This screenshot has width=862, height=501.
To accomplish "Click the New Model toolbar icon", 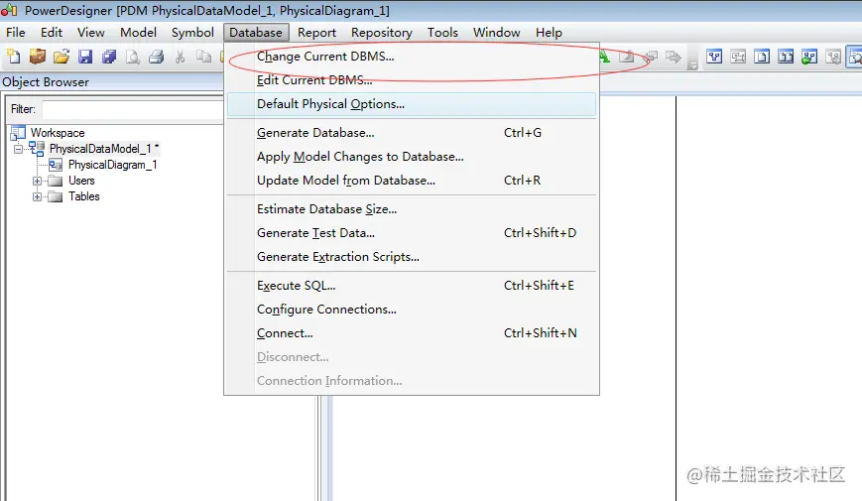I will (13, 57).
